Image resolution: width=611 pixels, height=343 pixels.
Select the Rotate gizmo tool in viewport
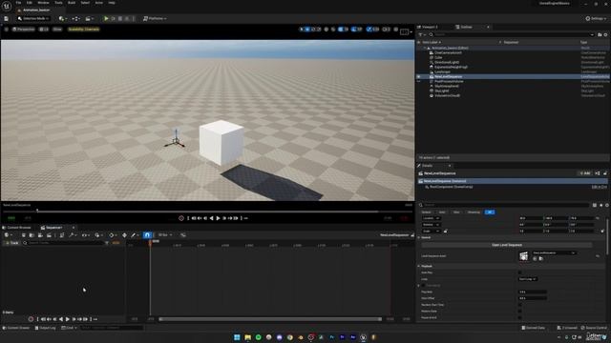[313, 30]
